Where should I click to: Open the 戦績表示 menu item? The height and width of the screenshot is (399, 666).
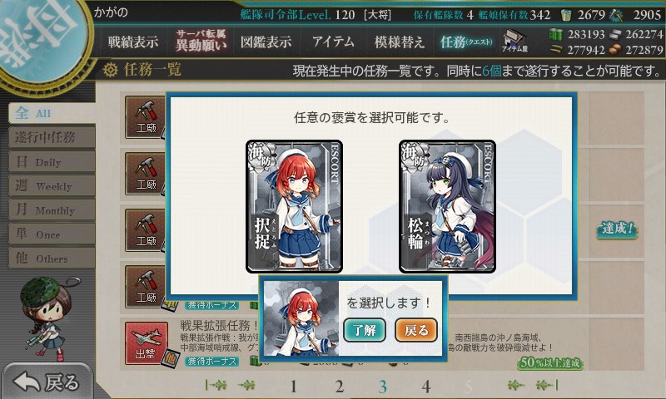(x=133, y=42)
